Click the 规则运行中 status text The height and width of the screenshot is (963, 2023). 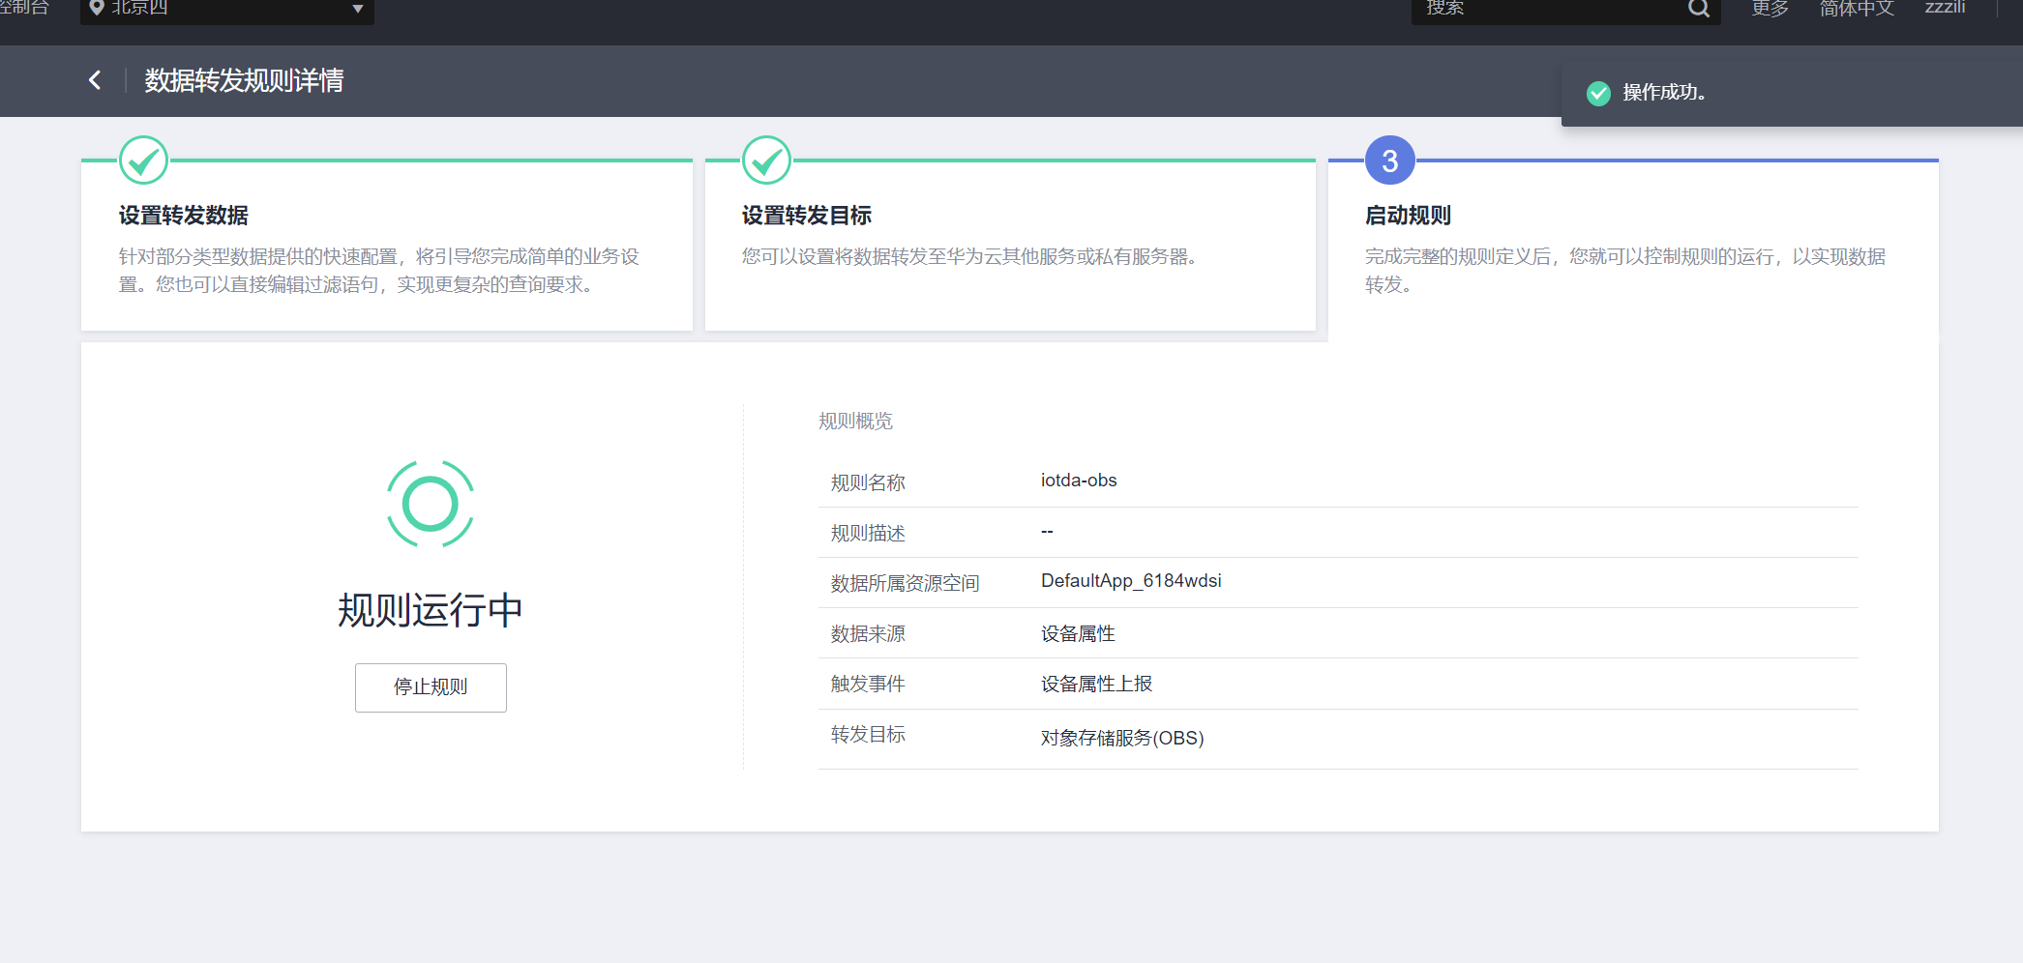point(431,611)
